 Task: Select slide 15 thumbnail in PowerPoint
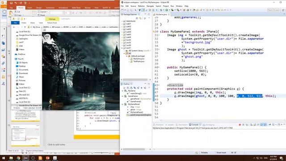[x=25, y=135]
